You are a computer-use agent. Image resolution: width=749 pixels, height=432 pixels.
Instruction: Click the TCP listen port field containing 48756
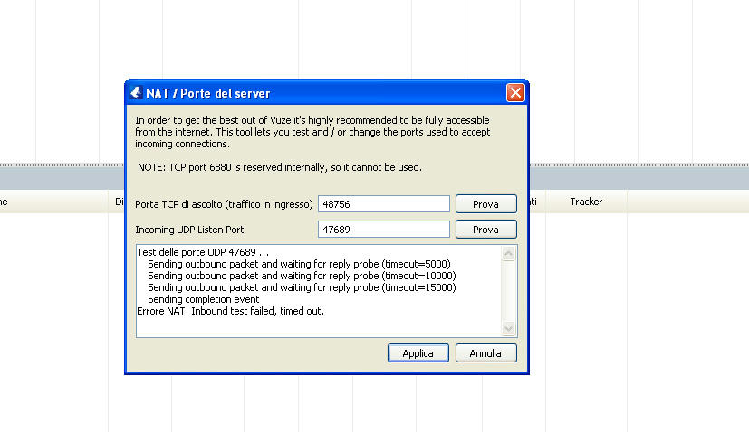point(384,204)
